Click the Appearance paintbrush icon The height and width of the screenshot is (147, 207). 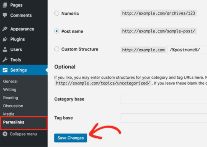coord(5,29)
